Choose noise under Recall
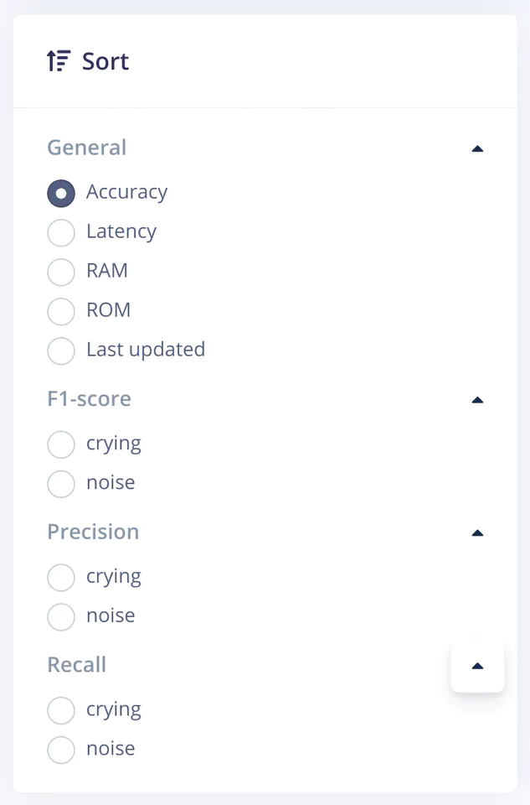This screenshot has height=805, width=530. tap(61, 750)
